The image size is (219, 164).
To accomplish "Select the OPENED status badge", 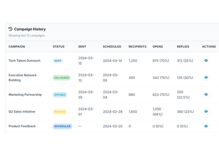I will [60, 95].
